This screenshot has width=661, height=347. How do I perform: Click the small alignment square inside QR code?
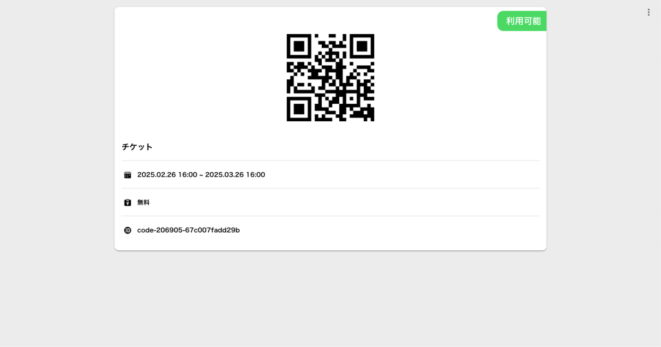[351, 99]
